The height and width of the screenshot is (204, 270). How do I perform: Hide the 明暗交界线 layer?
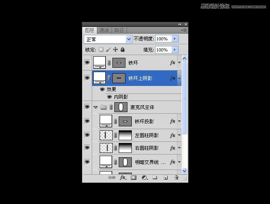(x=87, y=162)
